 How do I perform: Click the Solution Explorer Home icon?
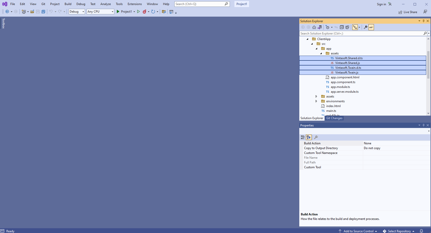(314, 27)
